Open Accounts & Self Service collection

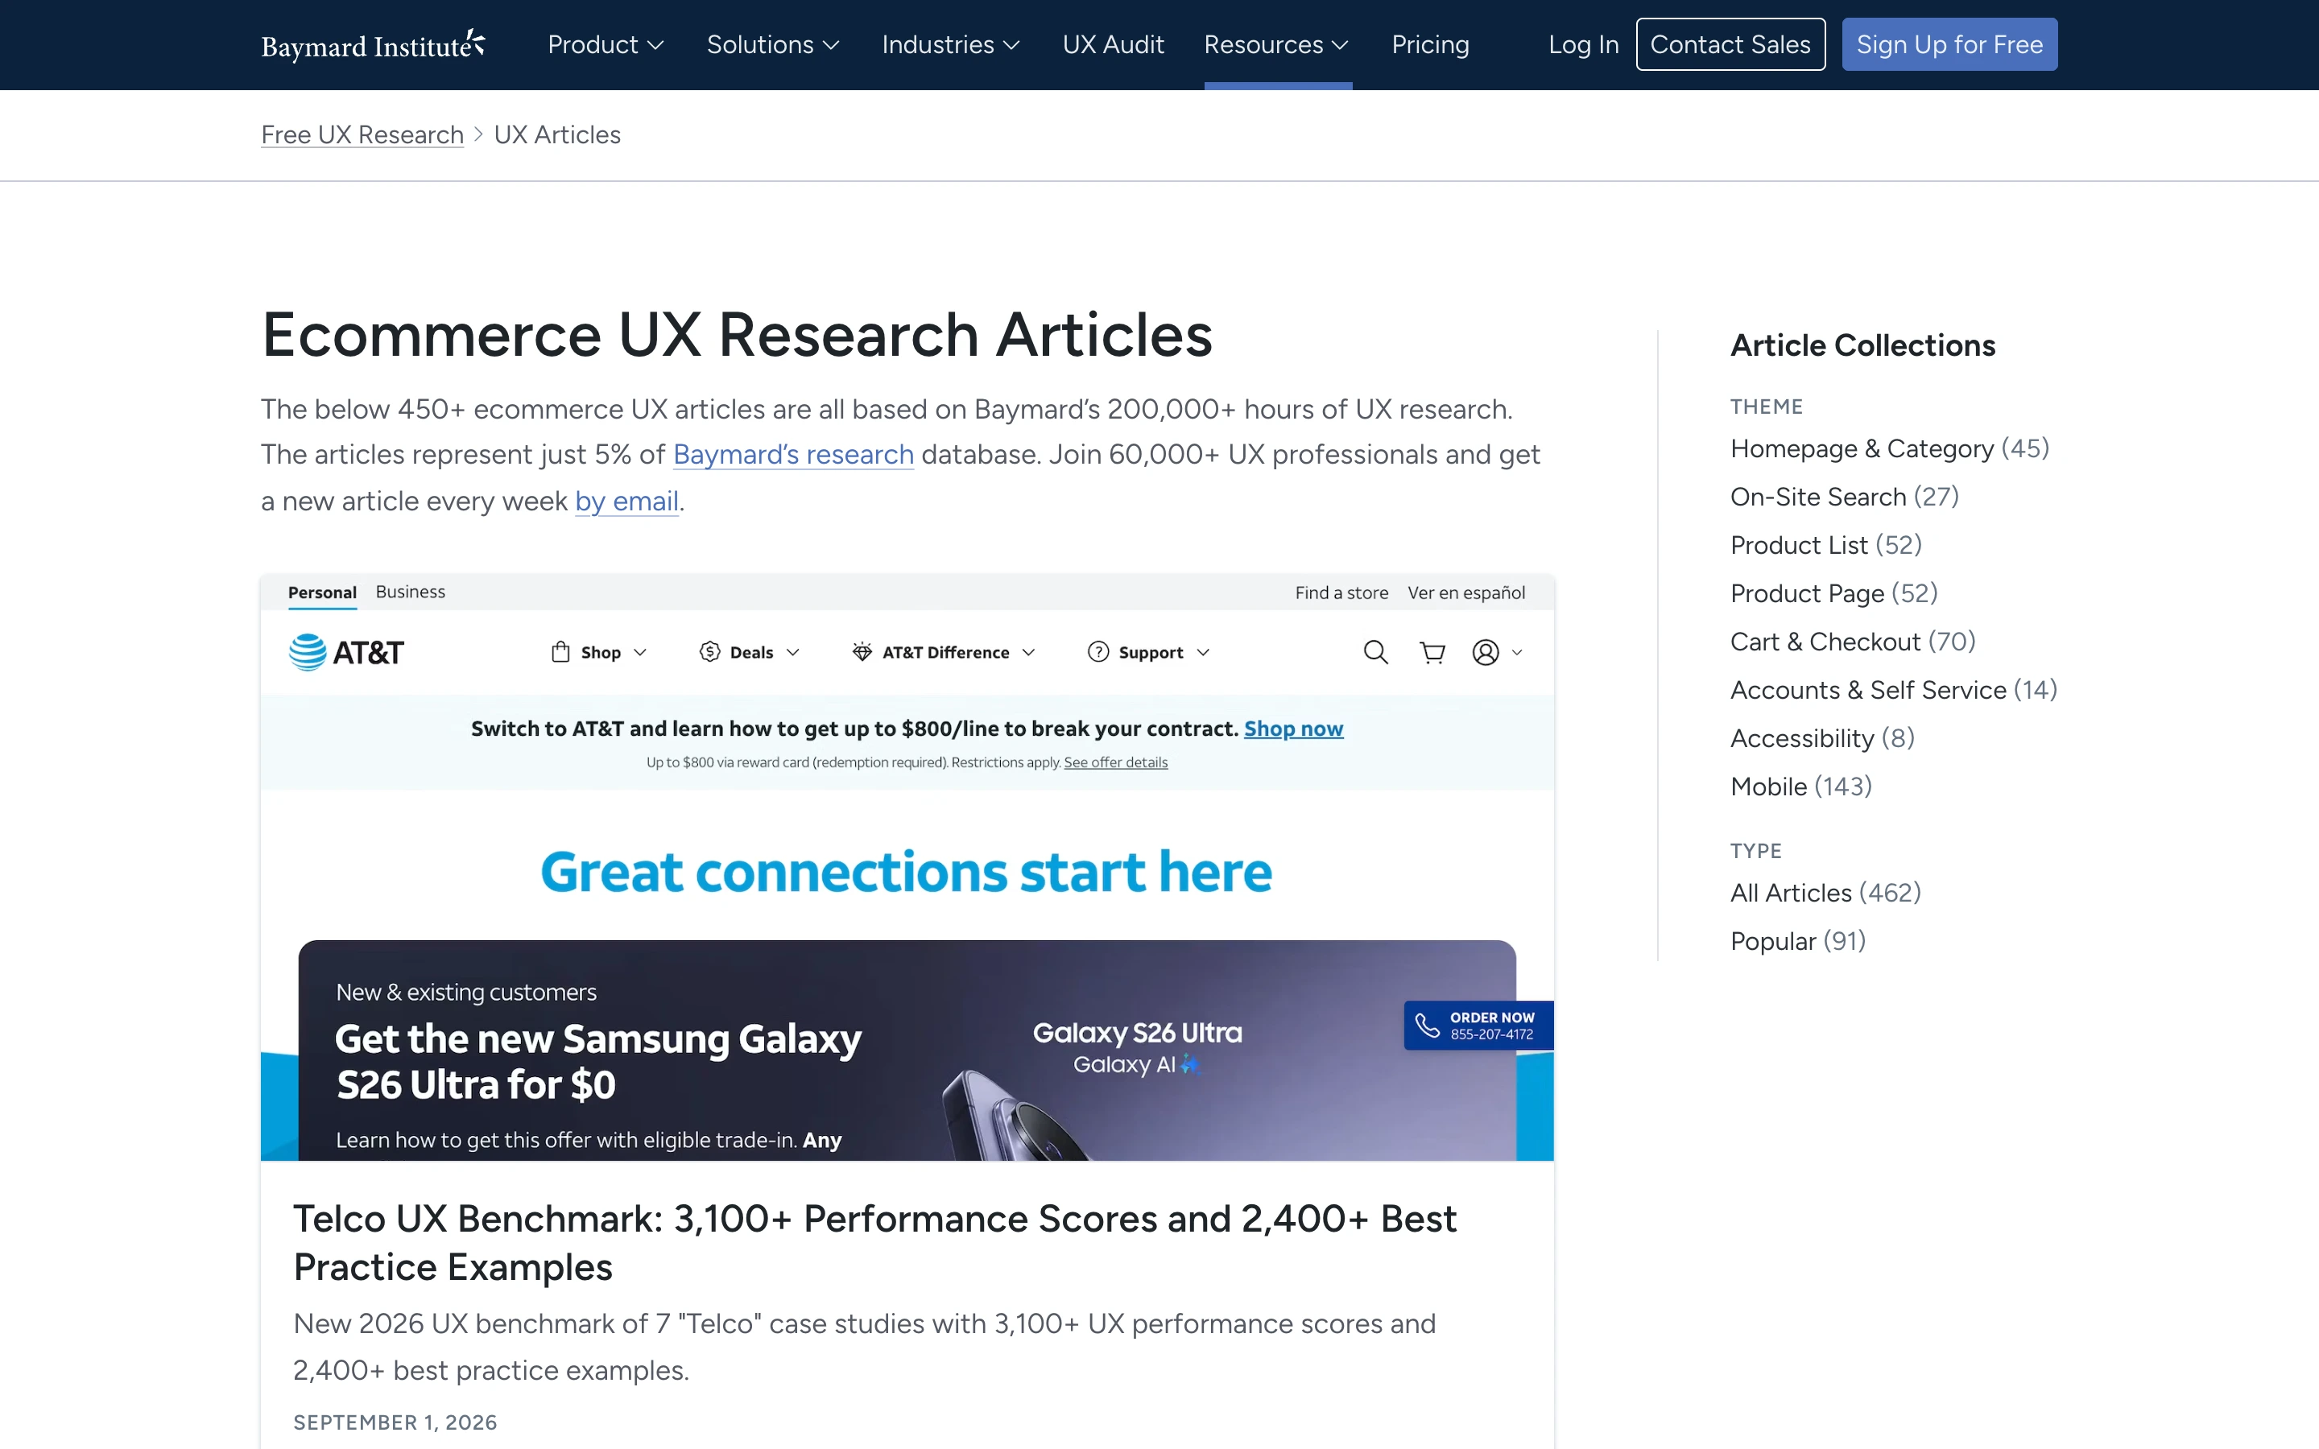click(1892, 690)
